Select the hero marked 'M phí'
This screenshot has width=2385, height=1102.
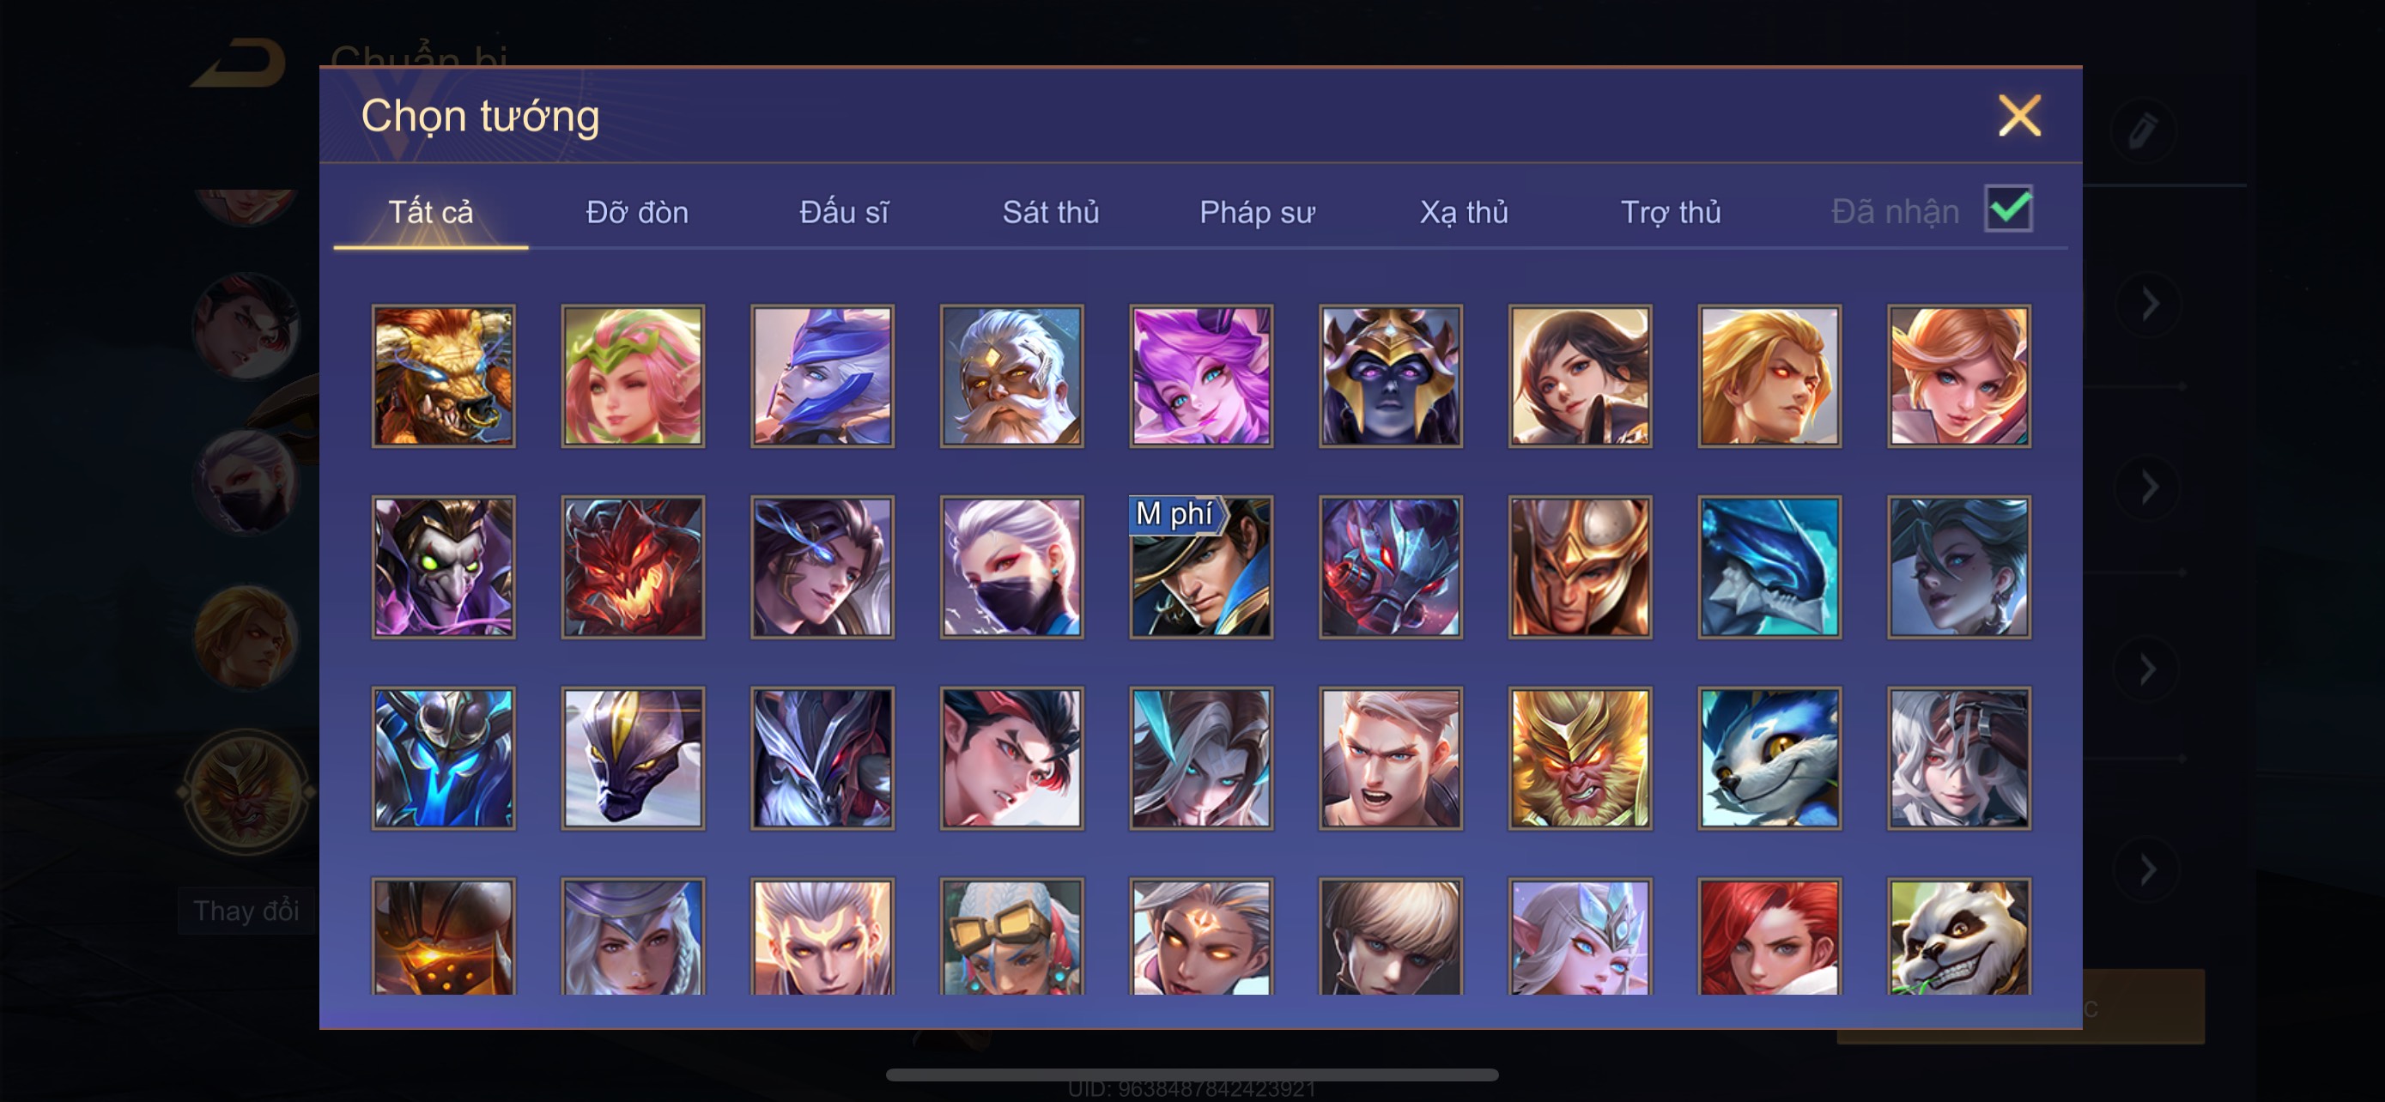1201,566
